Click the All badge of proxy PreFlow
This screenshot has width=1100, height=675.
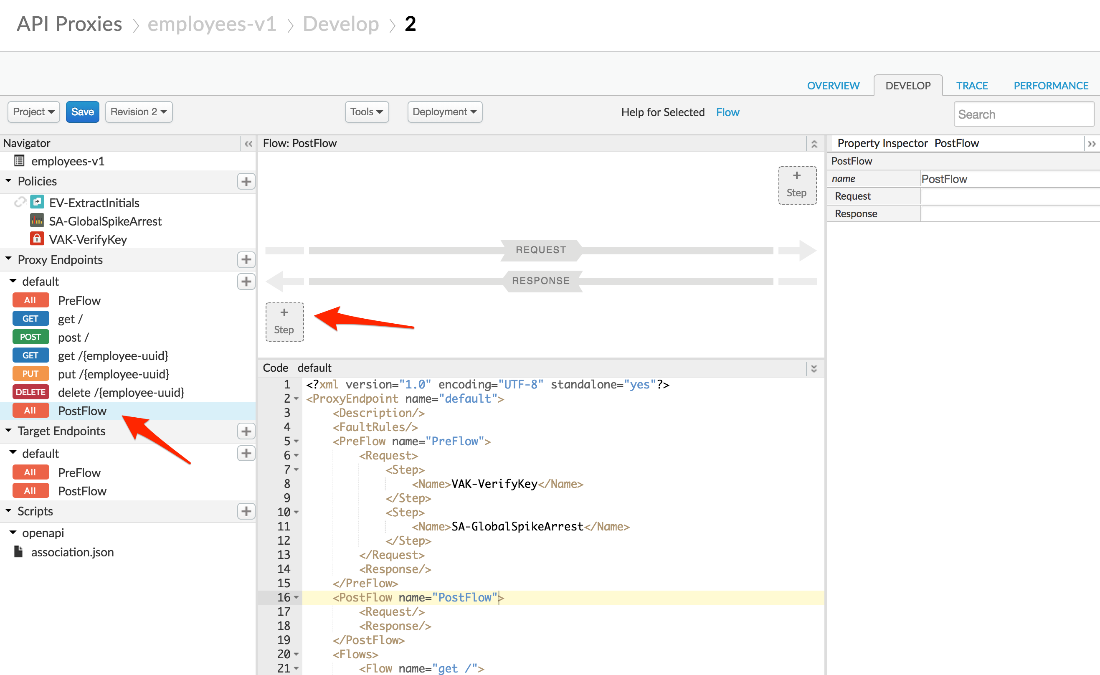pos(30,300)
